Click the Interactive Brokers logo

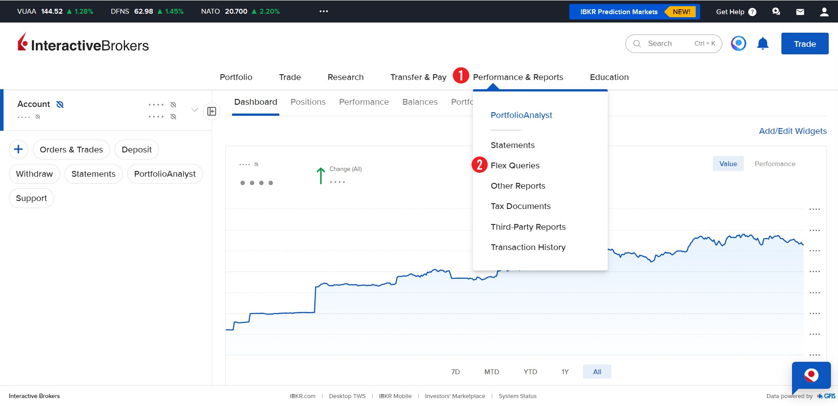(x=83, y=43)
